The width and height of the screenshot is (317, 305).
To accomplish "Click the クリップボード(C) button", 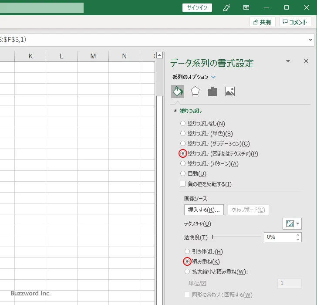I will pos(248,210).
